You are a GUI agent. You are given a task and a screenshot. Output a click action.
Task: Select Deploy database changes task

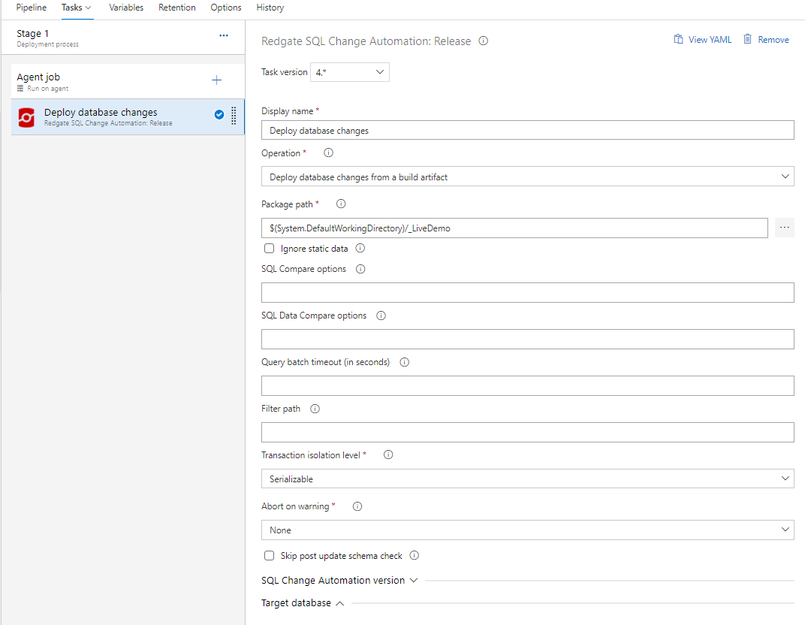pos(128,117)
